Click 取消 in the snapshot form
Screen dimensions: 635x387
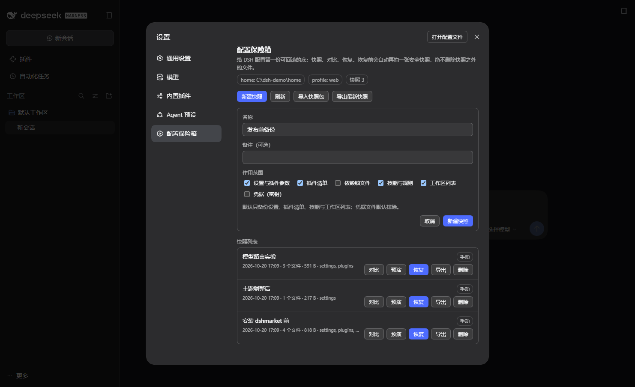coord(430,221)
